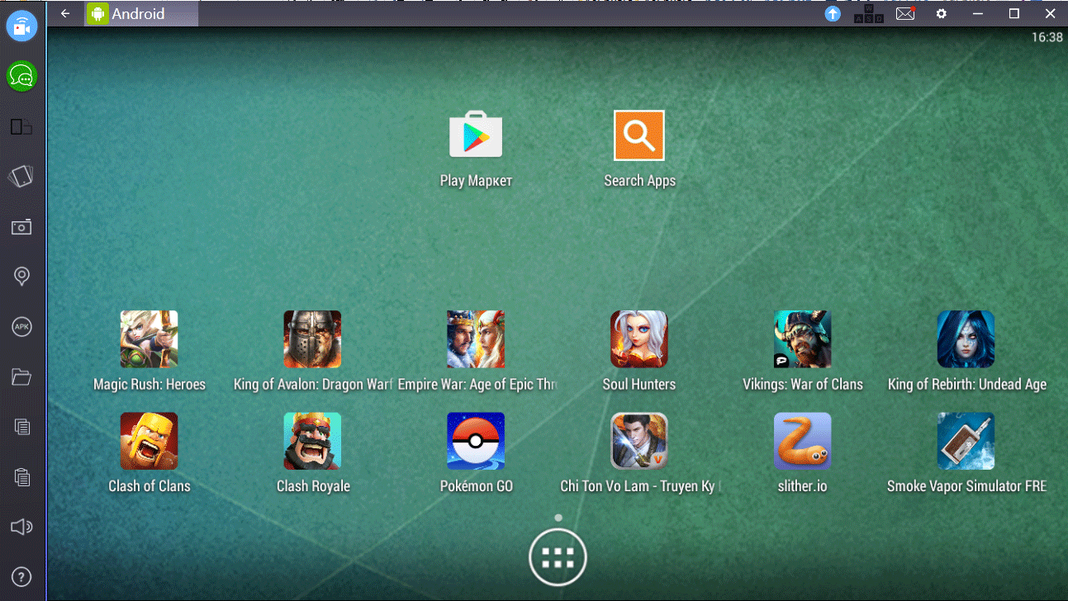
Task: Click the blue upgrade arrow icon
Action: [833, 14]
